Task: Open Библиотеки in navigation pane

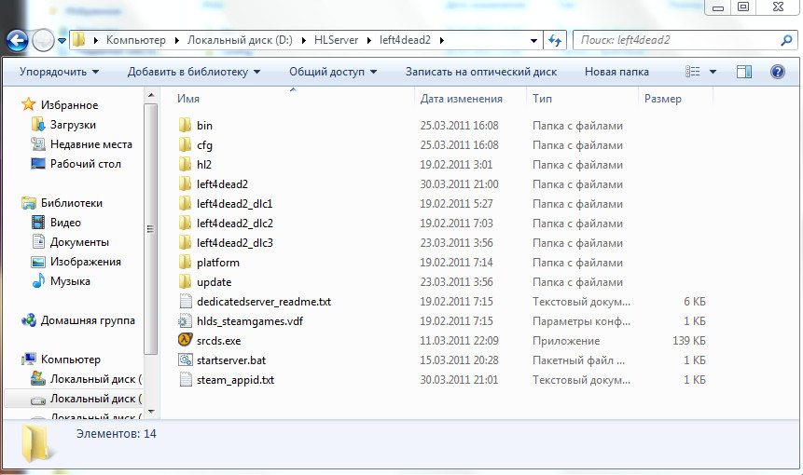Action: click(71, 203)
